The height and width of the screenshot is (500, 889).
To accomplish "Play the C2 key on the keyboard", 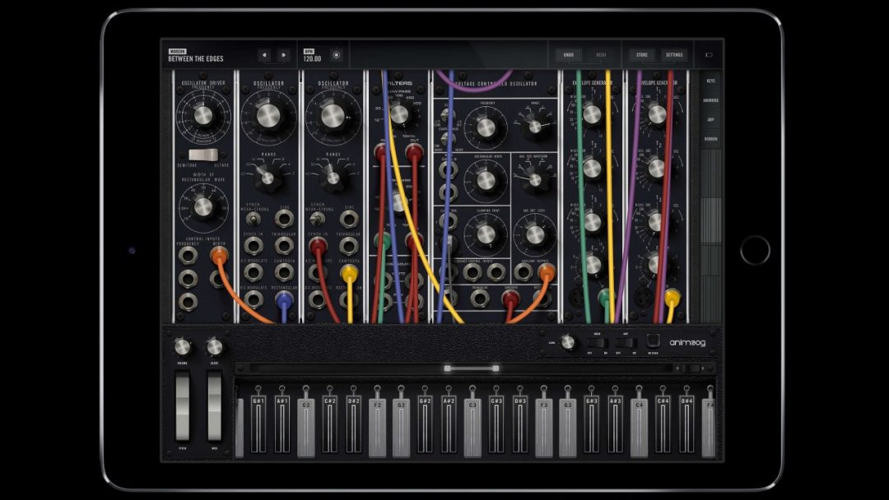I will click(x=306, y=421).
